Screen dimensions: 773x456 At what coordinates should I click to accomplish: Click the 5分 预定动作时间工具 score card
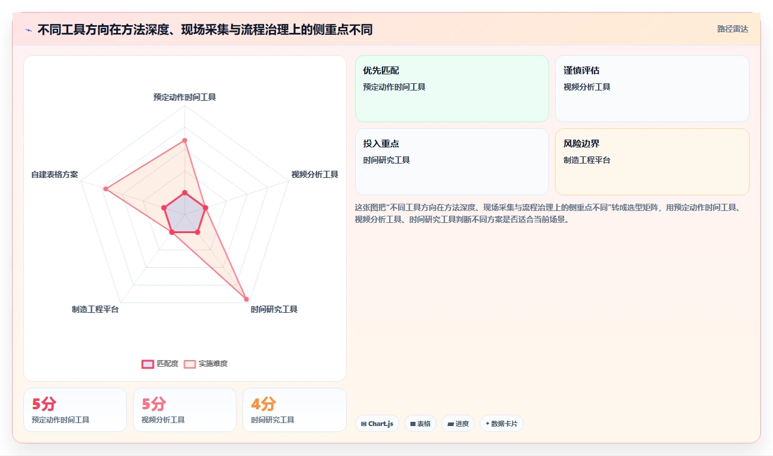pos(75,410)
